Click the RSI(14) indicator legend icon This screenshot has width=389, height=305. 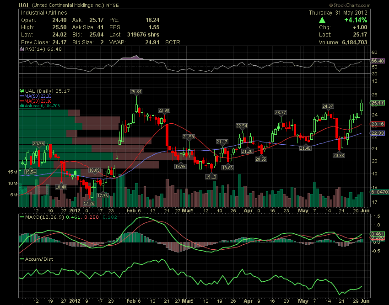(x=22, y=49)
